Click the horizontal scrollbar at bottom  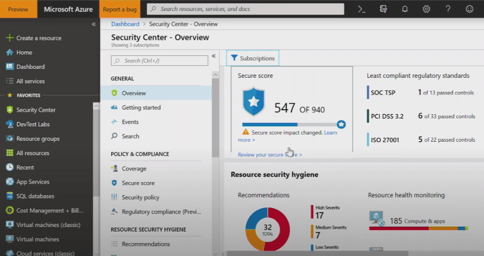[317, 254]
